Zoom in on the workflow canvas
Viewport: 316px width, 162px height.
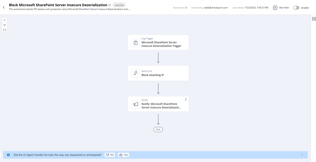coord(5,20)
